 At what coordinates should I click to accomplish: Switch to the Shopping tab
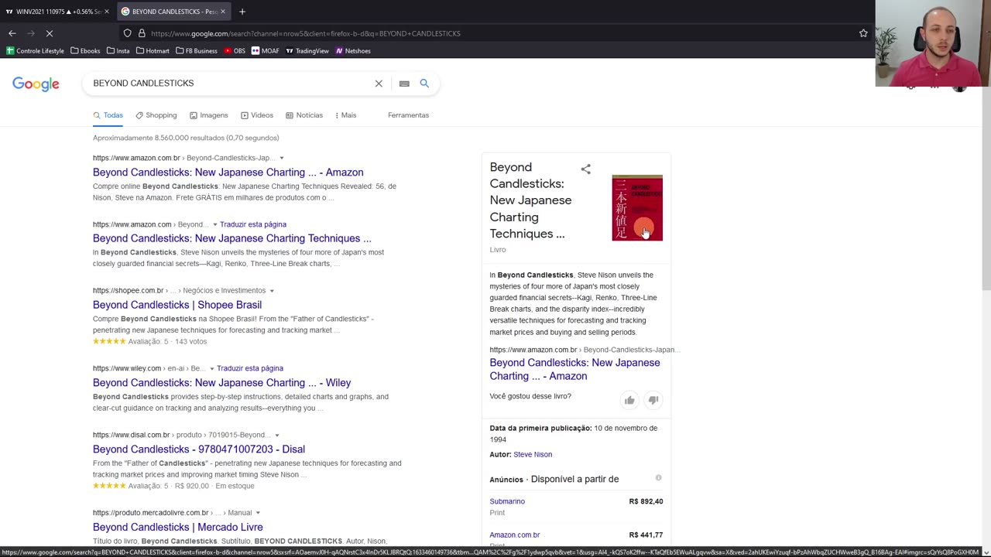156,115
